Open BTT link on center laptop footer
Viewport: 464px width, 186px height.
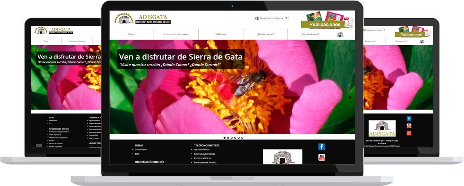tap(137, 154)
